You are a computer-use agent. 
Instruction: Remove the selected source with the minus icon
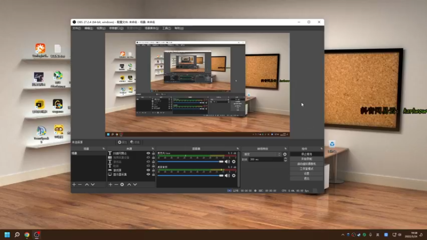tap(116, 185)
